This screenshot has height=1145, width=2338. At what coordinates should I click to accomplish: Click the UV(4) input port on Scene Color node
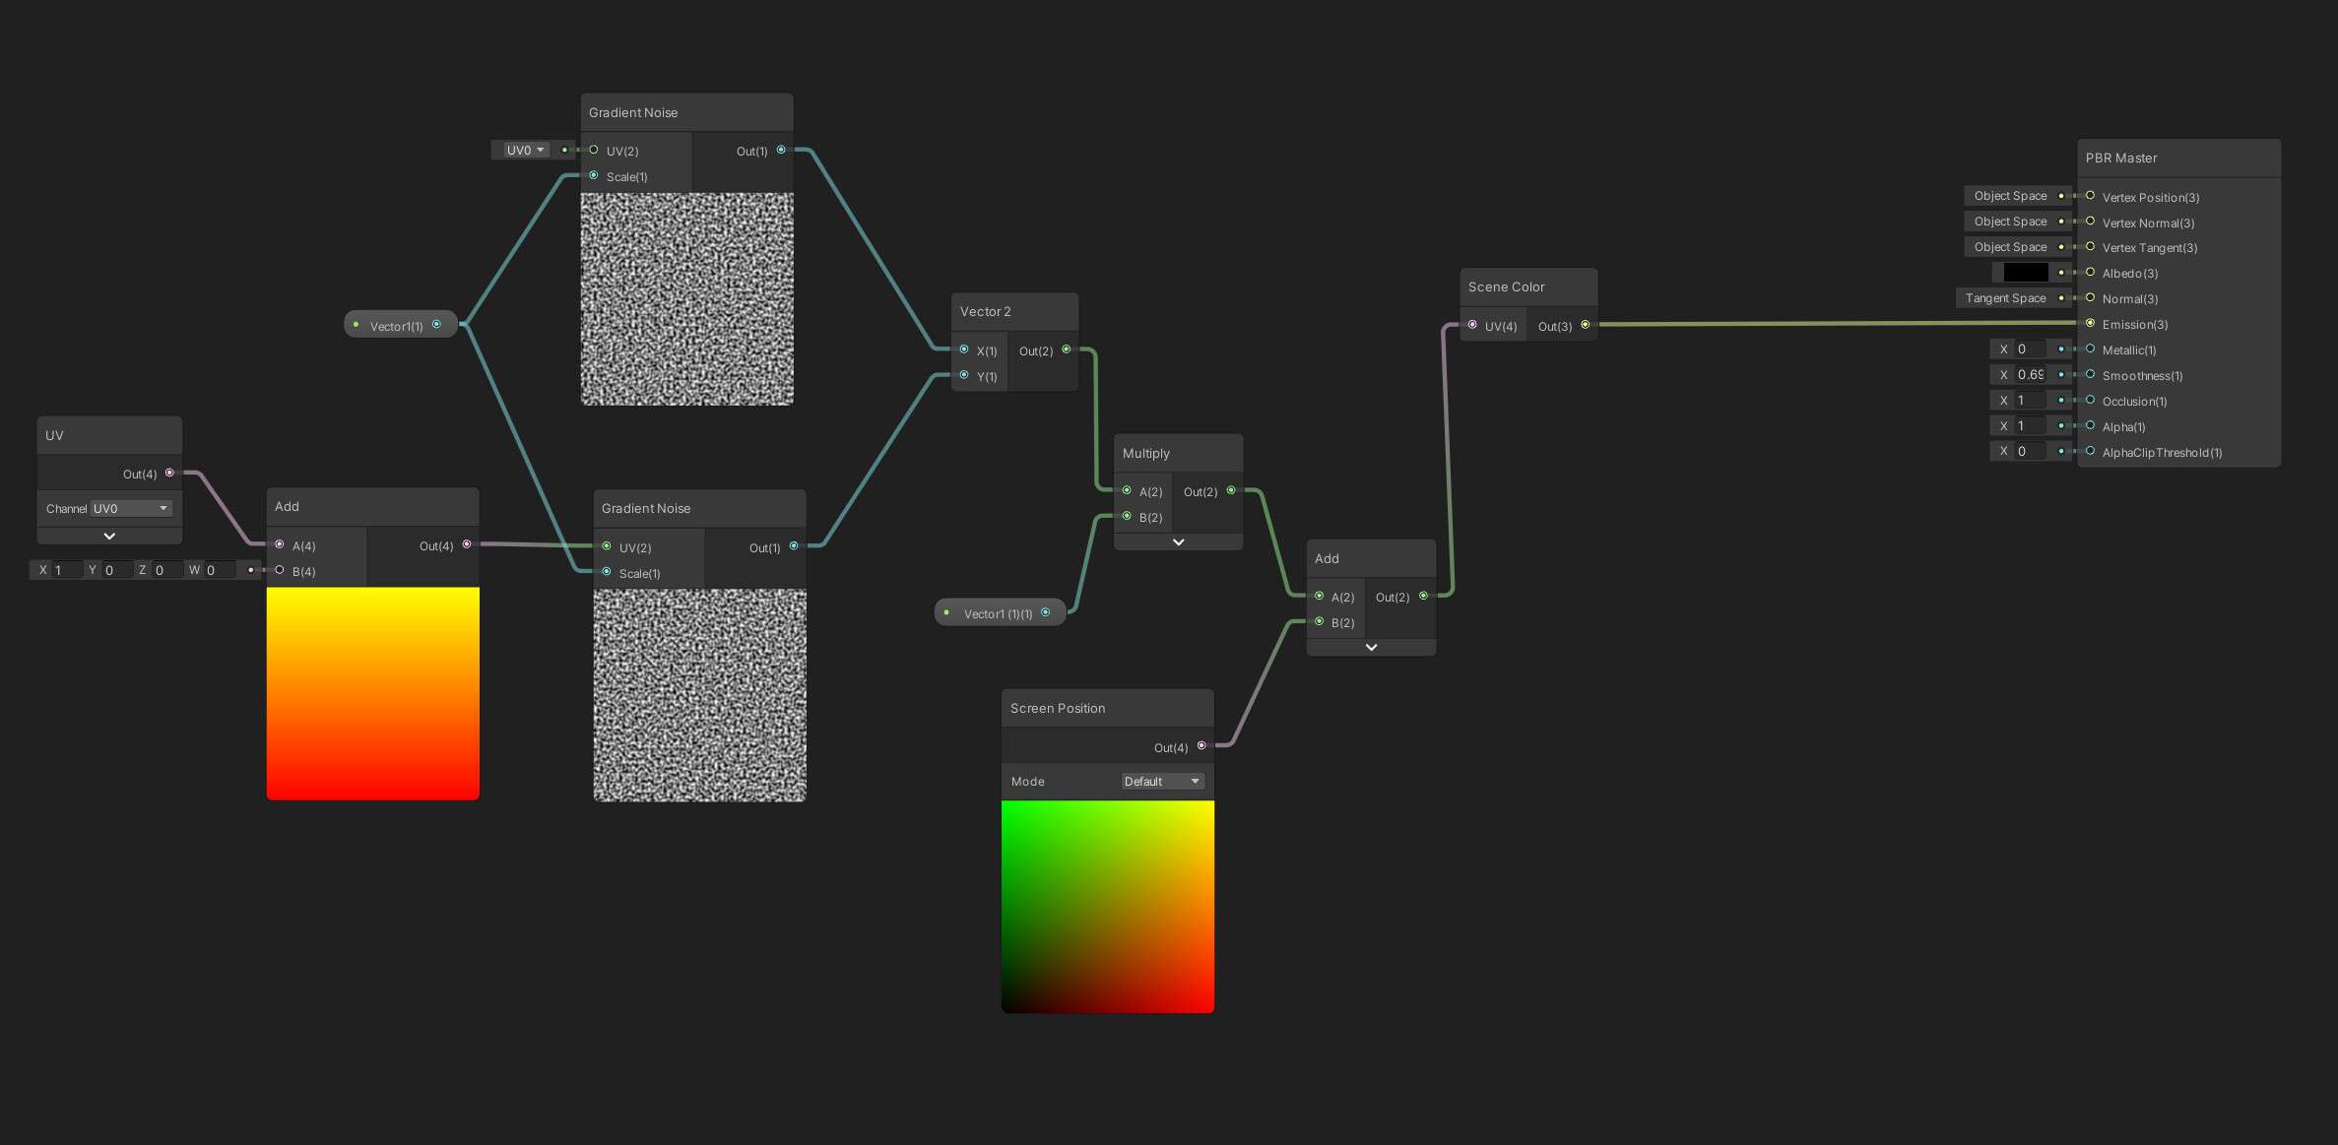(x=1473, y=325)
